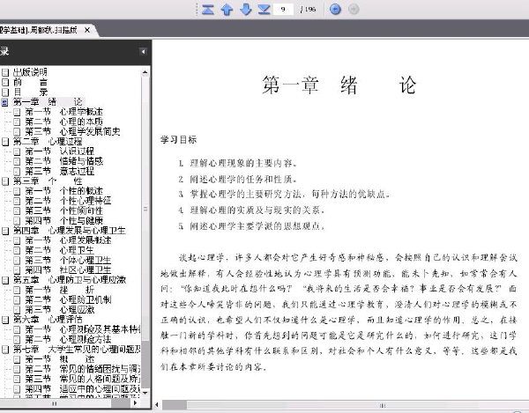The image size is (529, 413).
Task: Collapse the 第六章 心理评估 node
Action: click(x=5, y=320)
